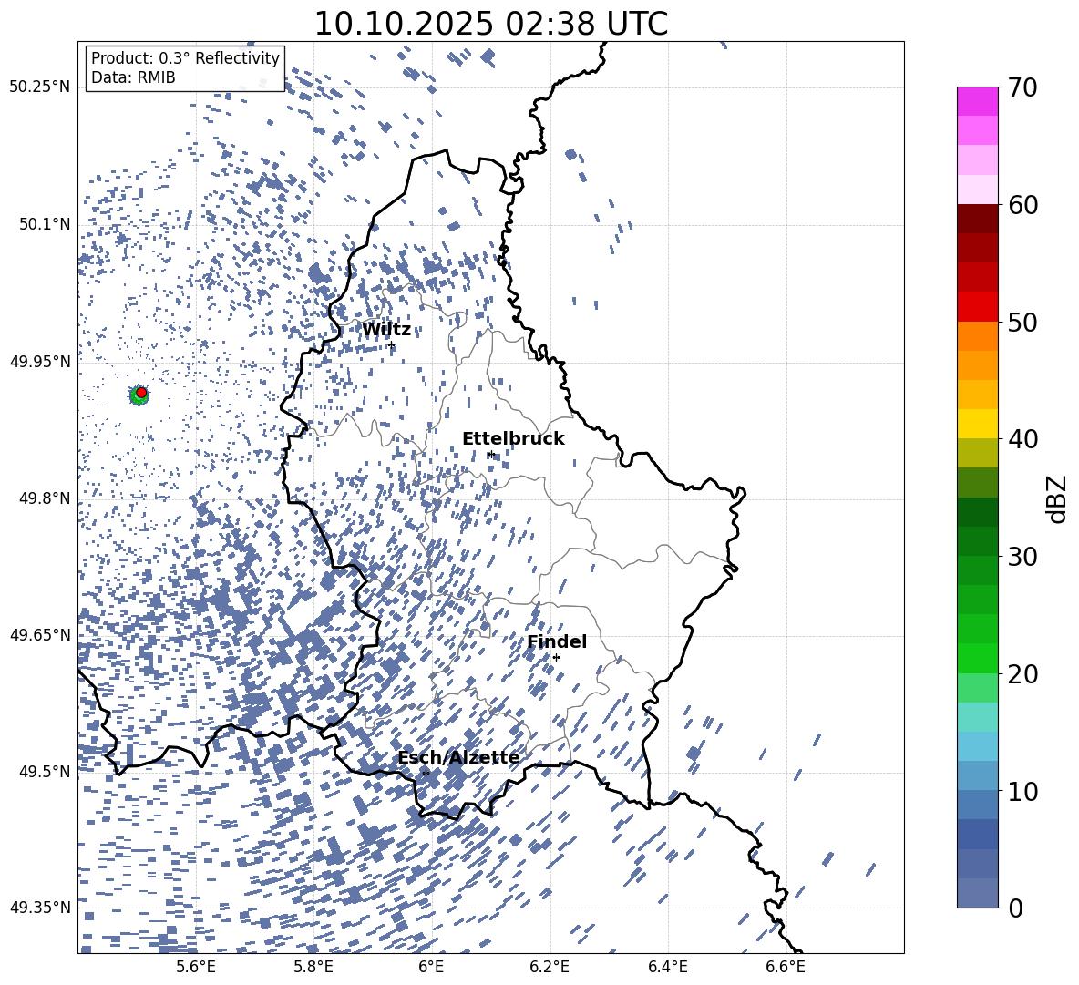1079x985 pixels.
Task: Click the Esch/Alzette location cross marker
Action: pyautogui.click(x=426, y=773)
